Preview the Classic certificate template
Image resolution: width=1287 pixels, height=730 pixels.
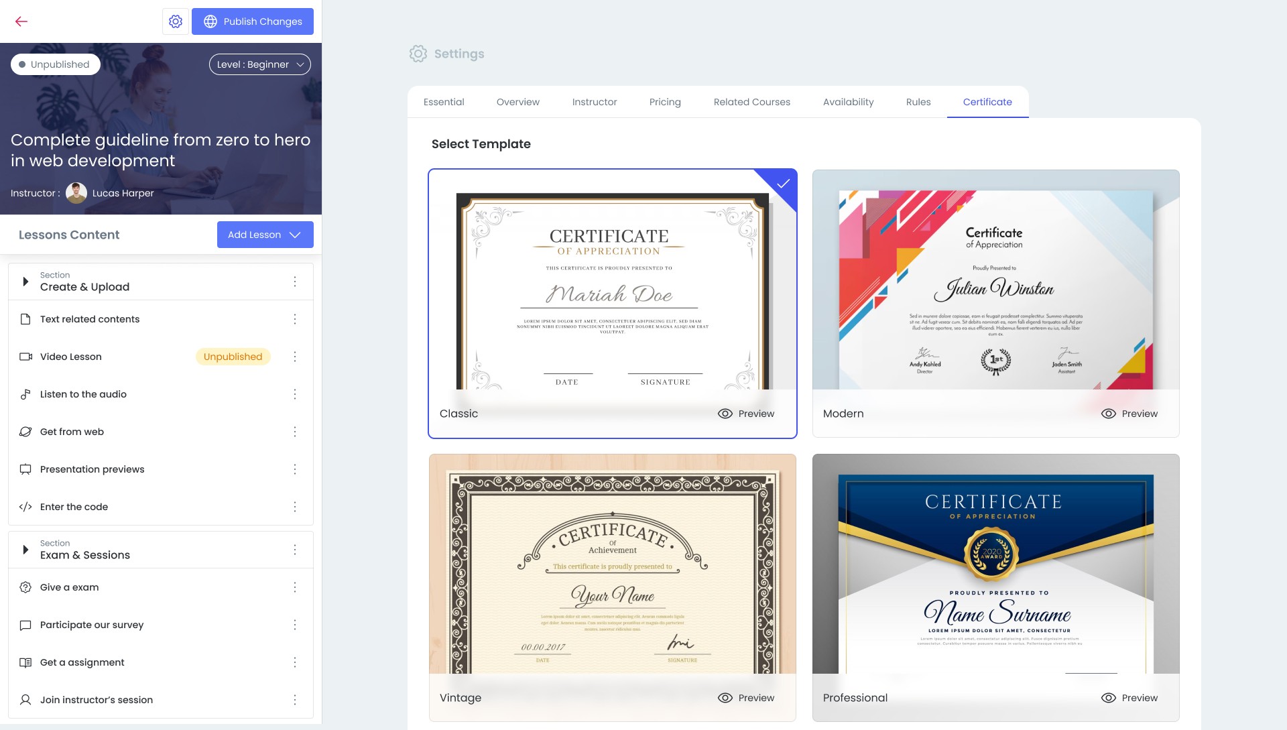[x=746, y=414]
